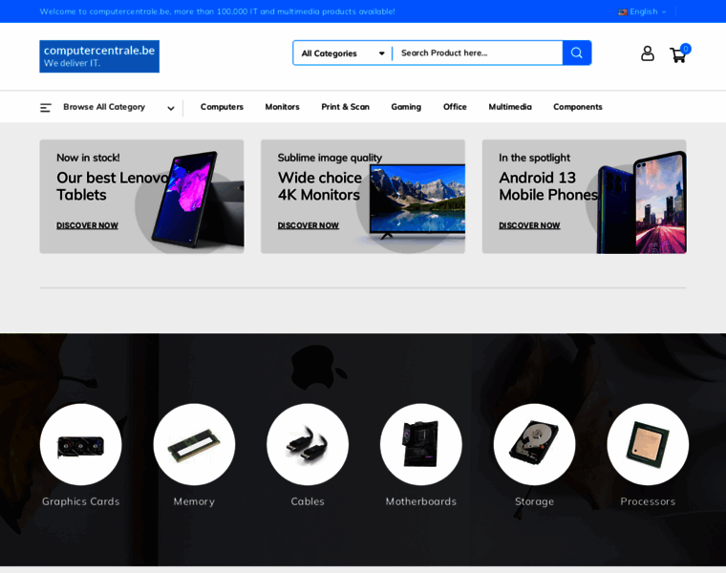The height and width of the screenshot is (573, 726).
Task: Expand the English language selector
Action: [642, 11]
